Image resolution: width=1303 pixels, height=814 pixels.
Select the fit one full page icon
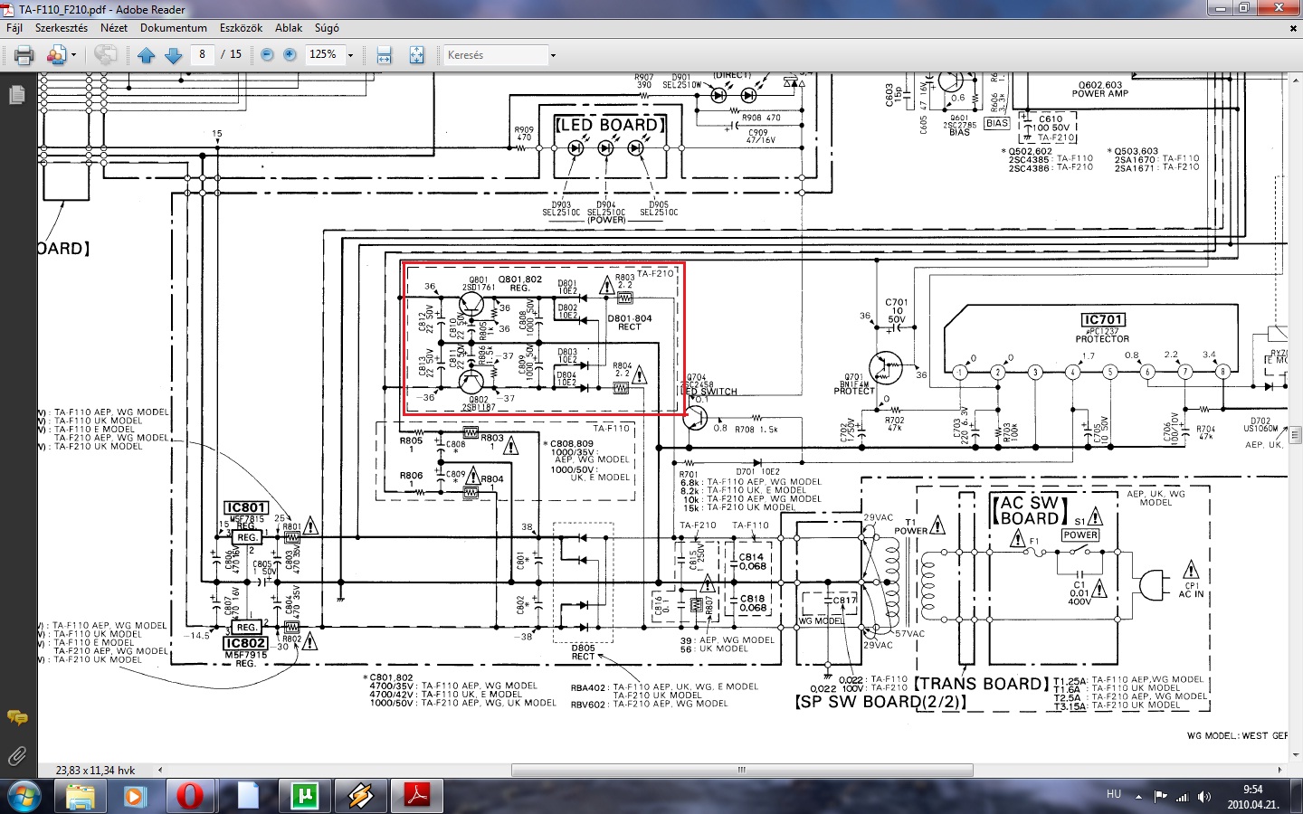(416, 55)
